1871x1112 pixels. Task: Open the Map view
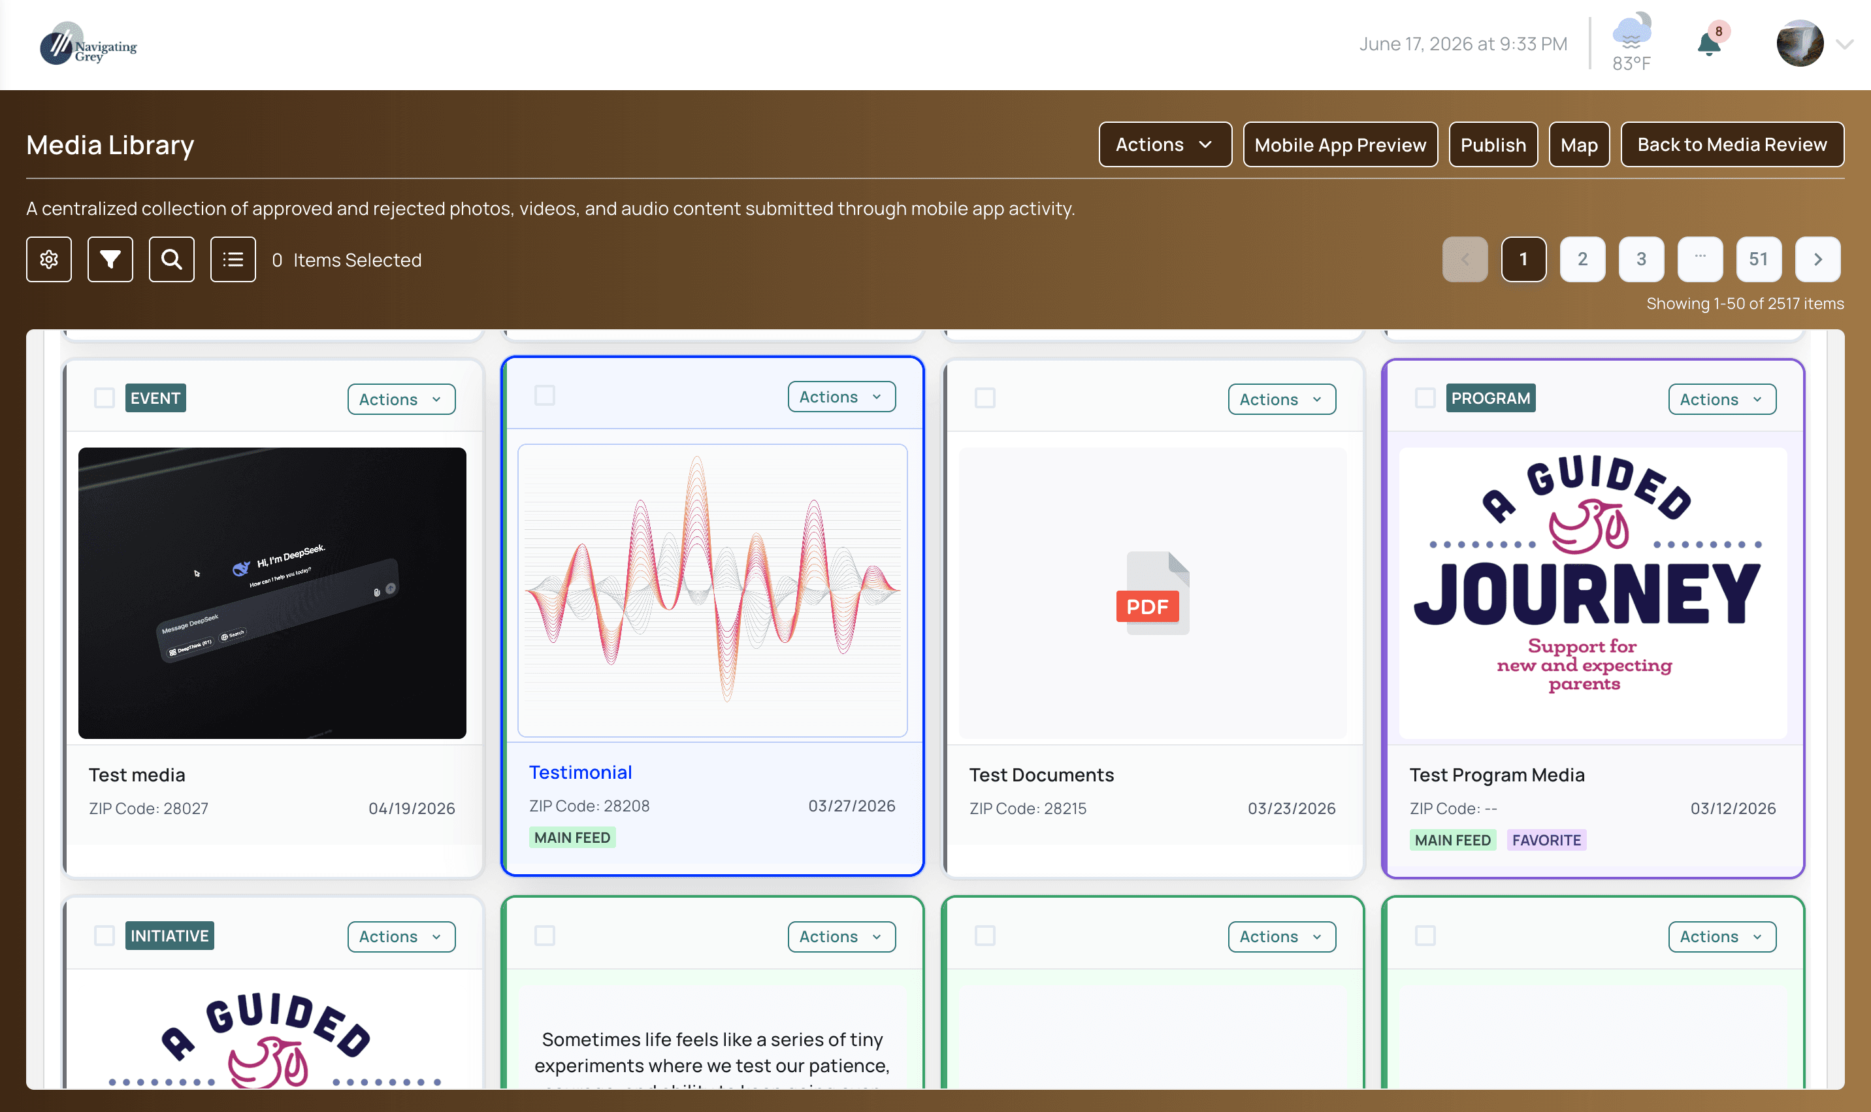(1580, 144)
